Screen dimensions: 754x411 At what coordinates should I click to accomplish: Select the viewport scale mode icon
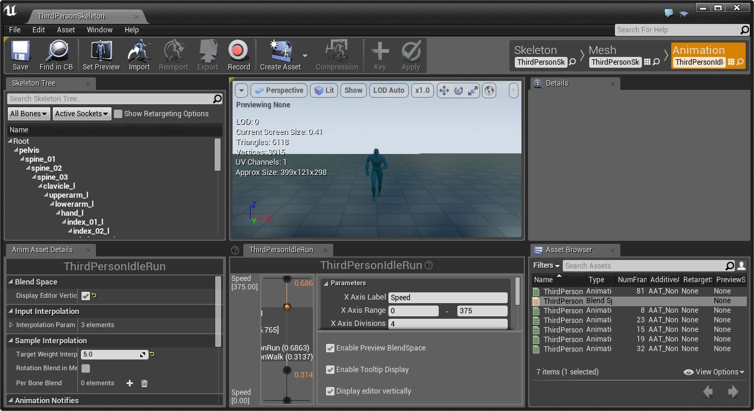click(x=473, y=90)
